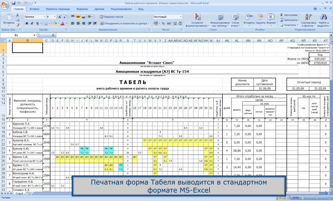Open the Tahoma font name dropdown

point(45,17)
